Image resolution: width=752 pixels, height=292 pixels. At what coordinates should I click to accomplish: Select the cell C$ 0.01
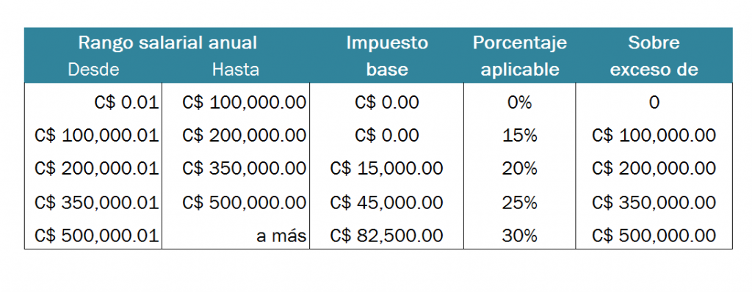127,102
